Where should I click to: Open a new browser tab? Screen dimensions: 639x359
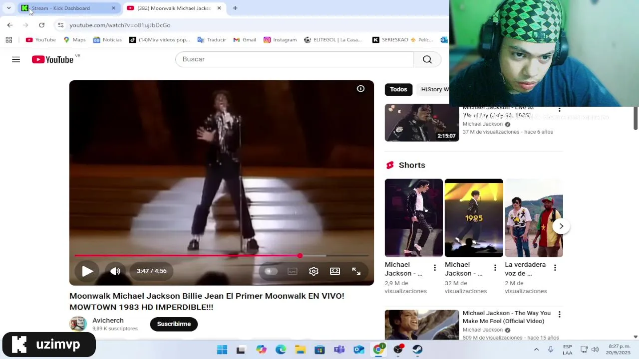(x=235, y=8)
